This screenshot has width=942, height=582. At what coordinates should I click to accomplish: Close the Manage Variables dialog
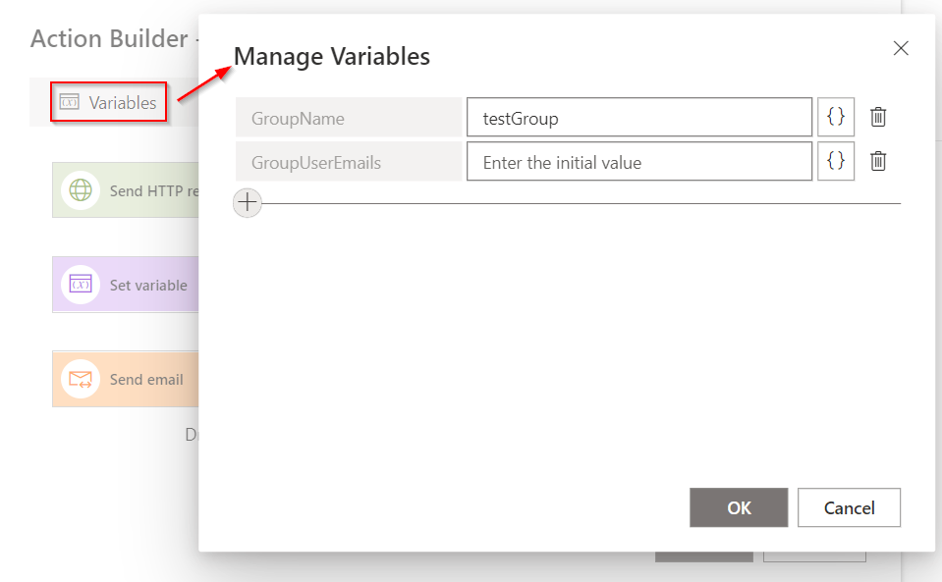pyautogui.click(x=901, y=47)
